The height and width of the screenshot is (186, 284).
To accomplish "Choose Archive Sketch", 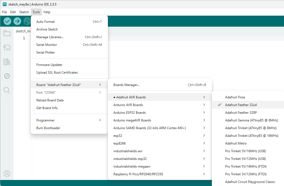I will tap(69, 29).
